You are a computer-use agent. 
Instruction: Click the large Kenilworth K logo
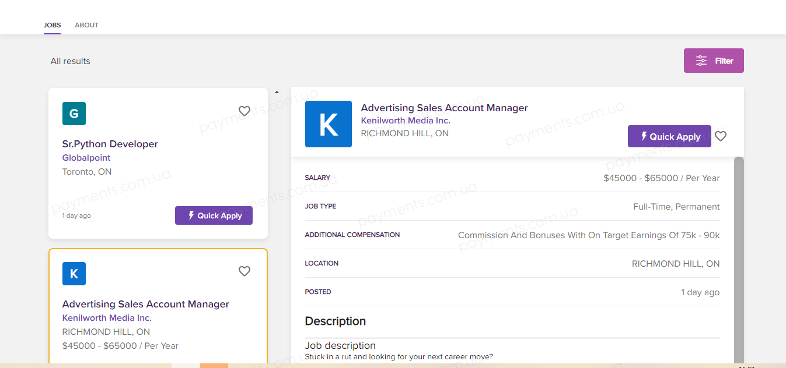[329, 124]
